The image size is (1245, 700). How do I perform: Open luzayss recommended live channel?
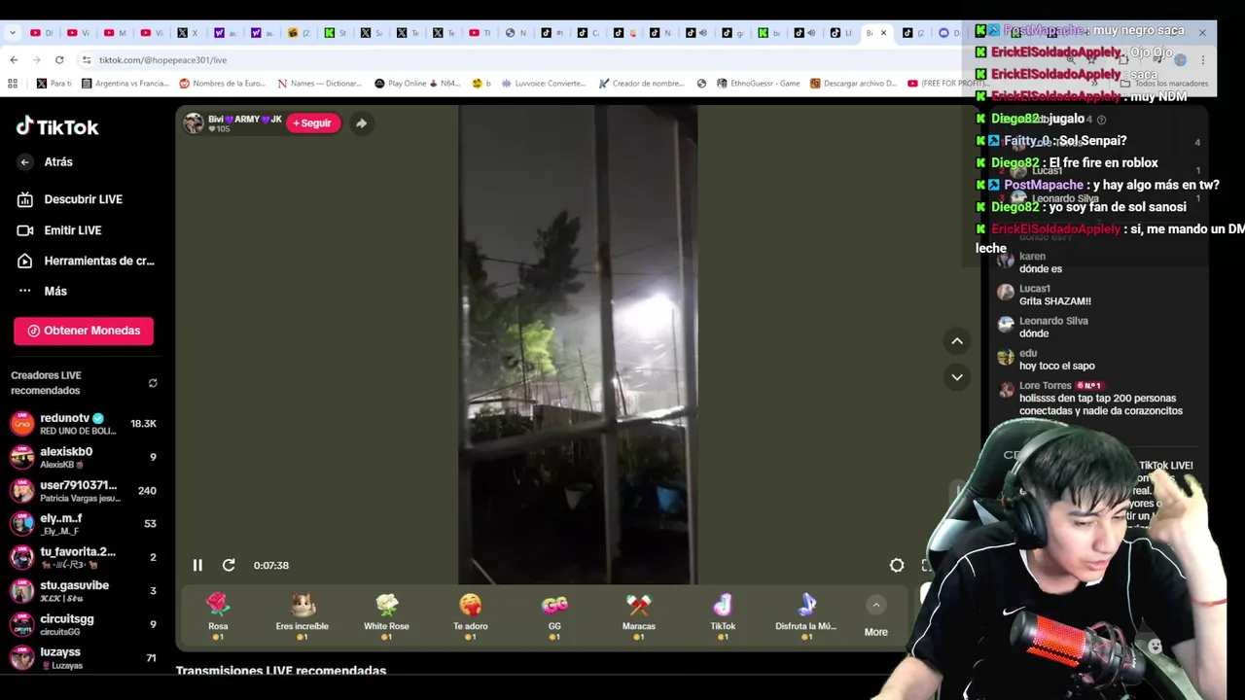[84, 658]
